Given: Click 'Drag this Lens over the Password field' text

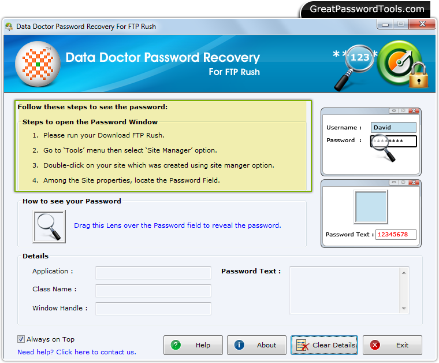Looking at the screenshot, I should [177, 225].
